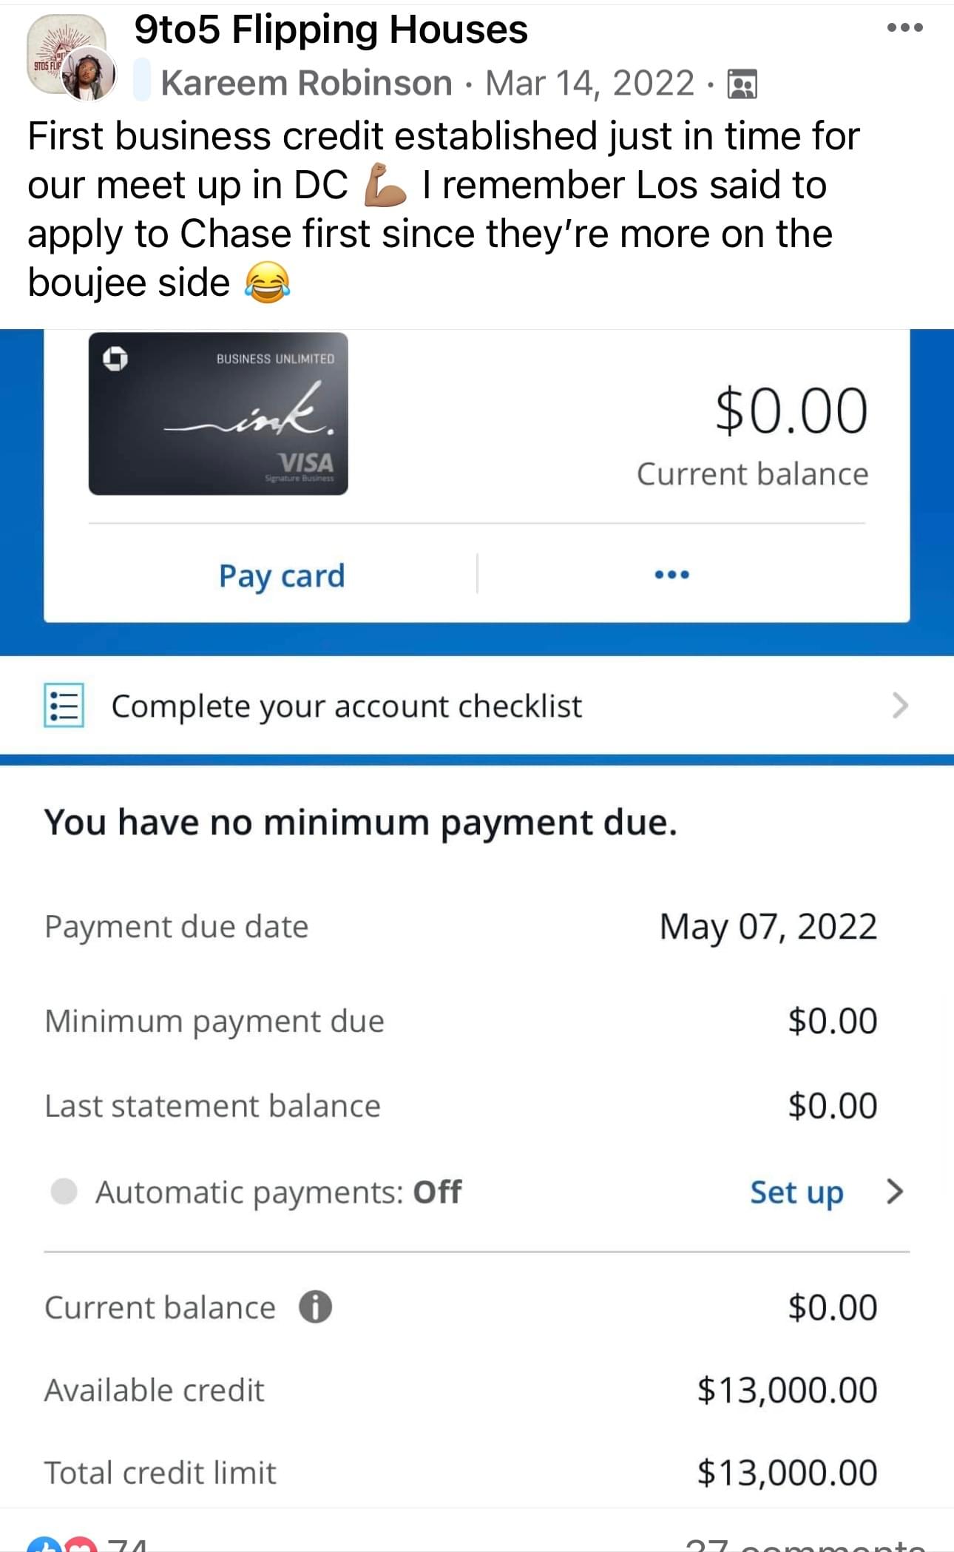Open the 9to5 Flipping Houses group title
This screenshot has height=1552, width=954.
pos(331,30)
